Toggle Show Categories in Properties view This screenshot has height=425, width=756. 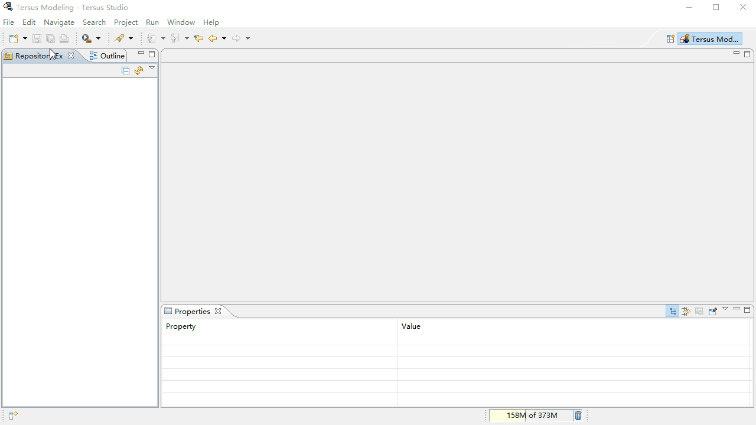(x=673, y=311)
